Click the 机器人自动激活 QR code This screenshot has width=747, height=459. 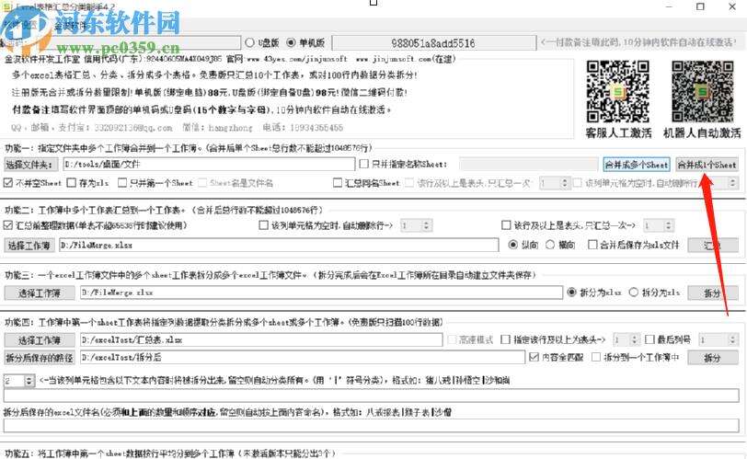[x=703, y=91]
